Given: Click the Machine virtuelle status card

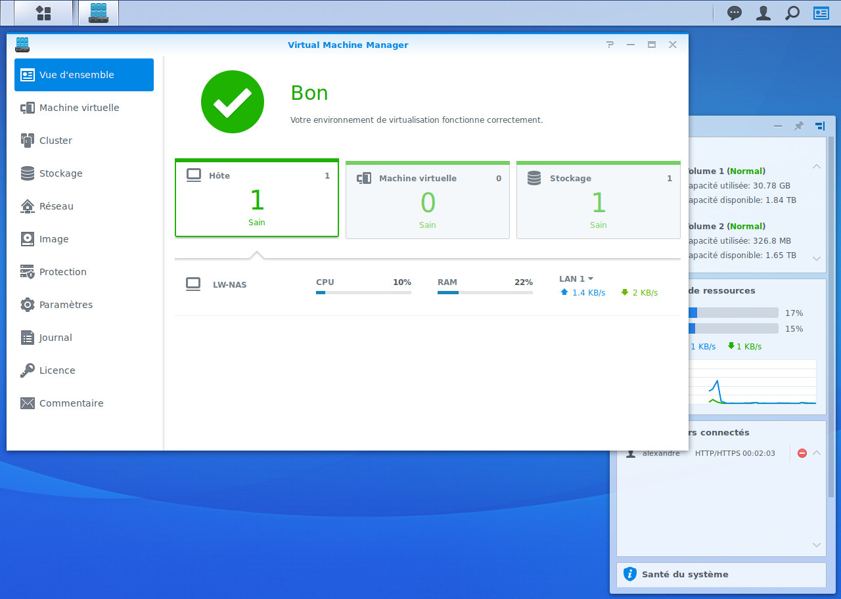Looking at the screenshot, I should [x=428, y=200].
